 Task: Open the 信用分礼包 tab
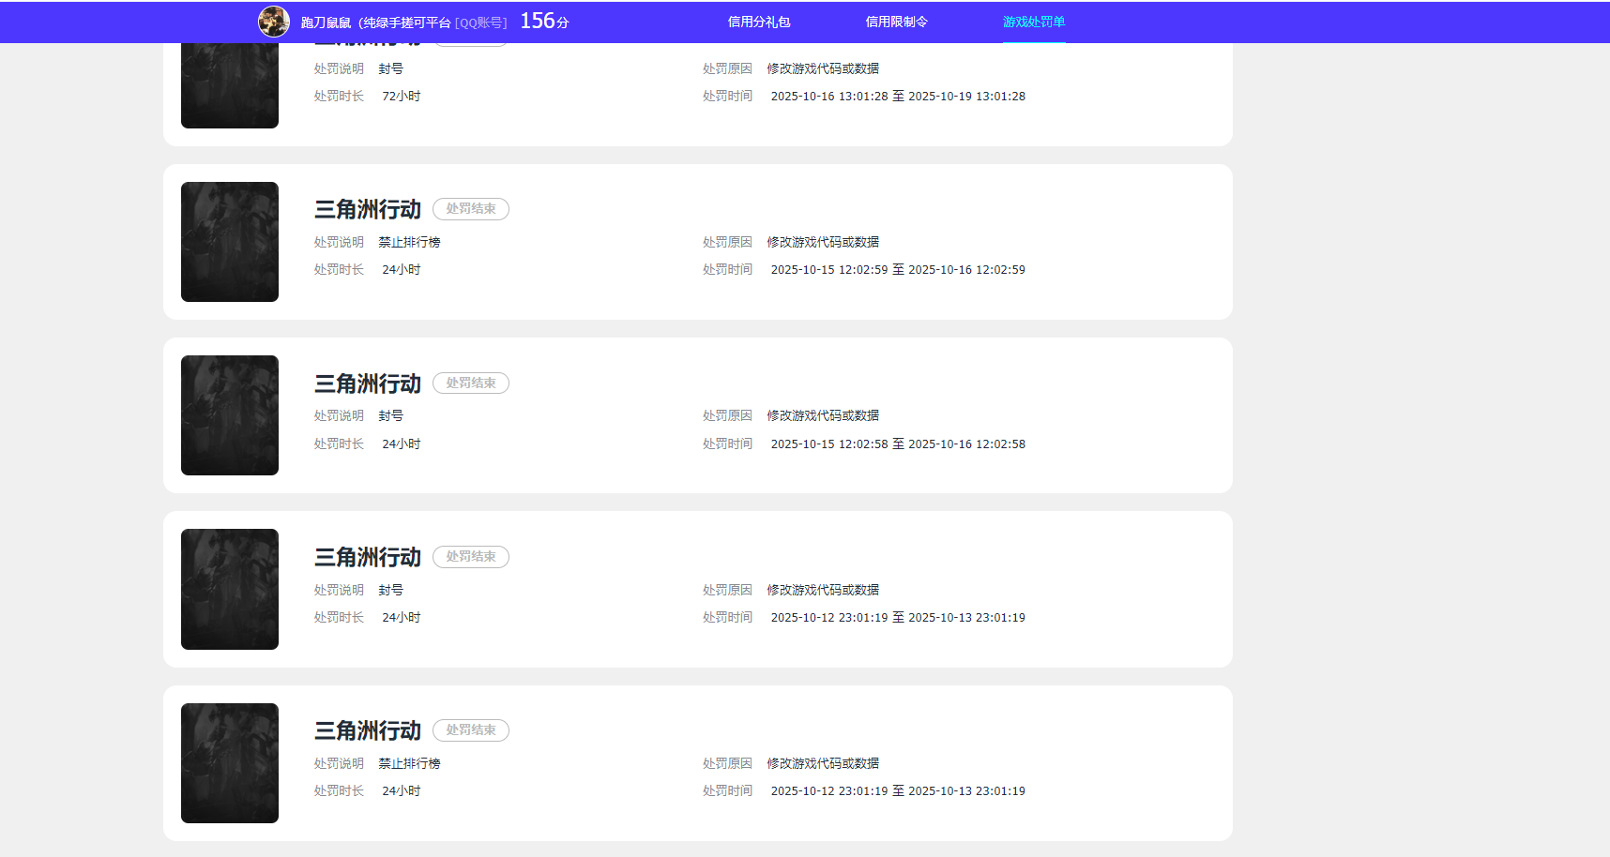pyautogui.click(x=759, y=22)
